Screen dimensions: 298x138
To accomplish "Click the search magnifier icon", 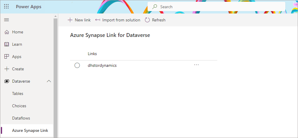I will click(155, 7).
